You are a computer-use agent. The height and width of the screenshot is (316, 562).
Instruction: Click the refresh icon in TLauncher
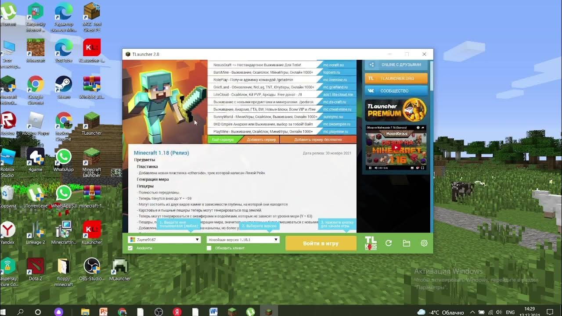[x=389, y=243]
